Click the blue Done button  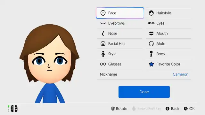coord(144,92)
